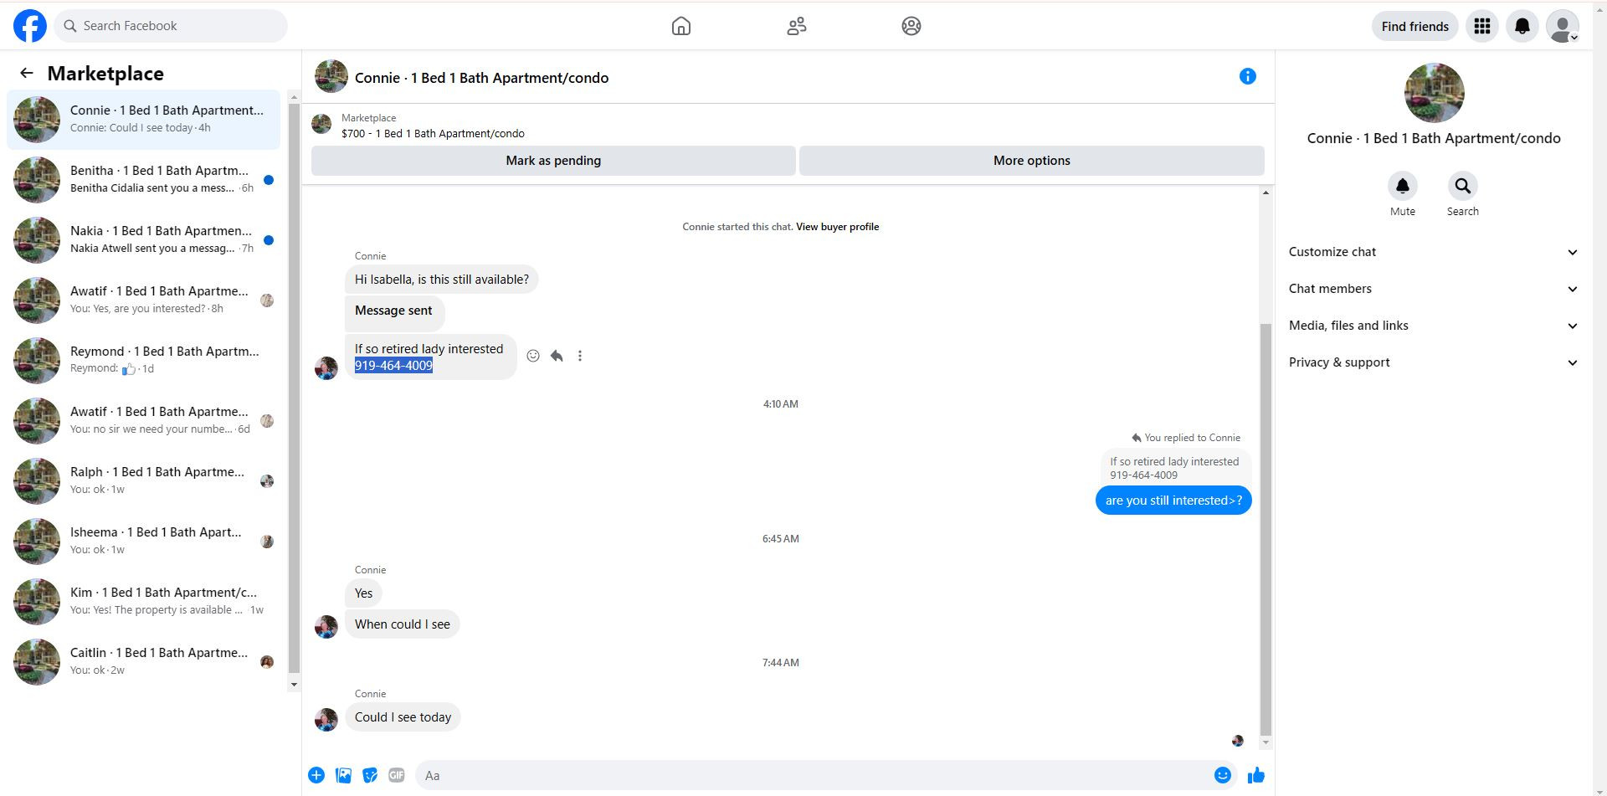This screenshot has width=1607, height=796.
Task: Open Isheema conversation in list
Action: (x=144, y=542)
